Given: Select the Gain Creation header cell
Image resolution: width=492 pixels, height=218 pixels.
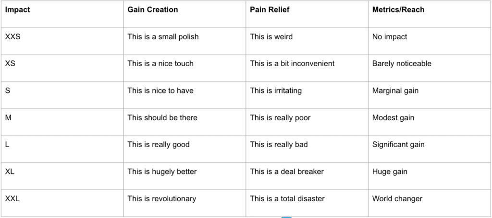Looking at the screenshot, I should 152,9.
